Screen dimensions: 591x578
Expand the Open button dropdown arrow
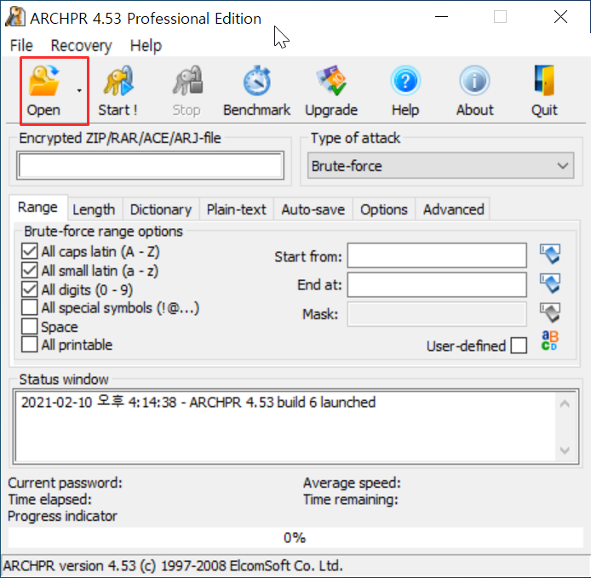(79, 91)
